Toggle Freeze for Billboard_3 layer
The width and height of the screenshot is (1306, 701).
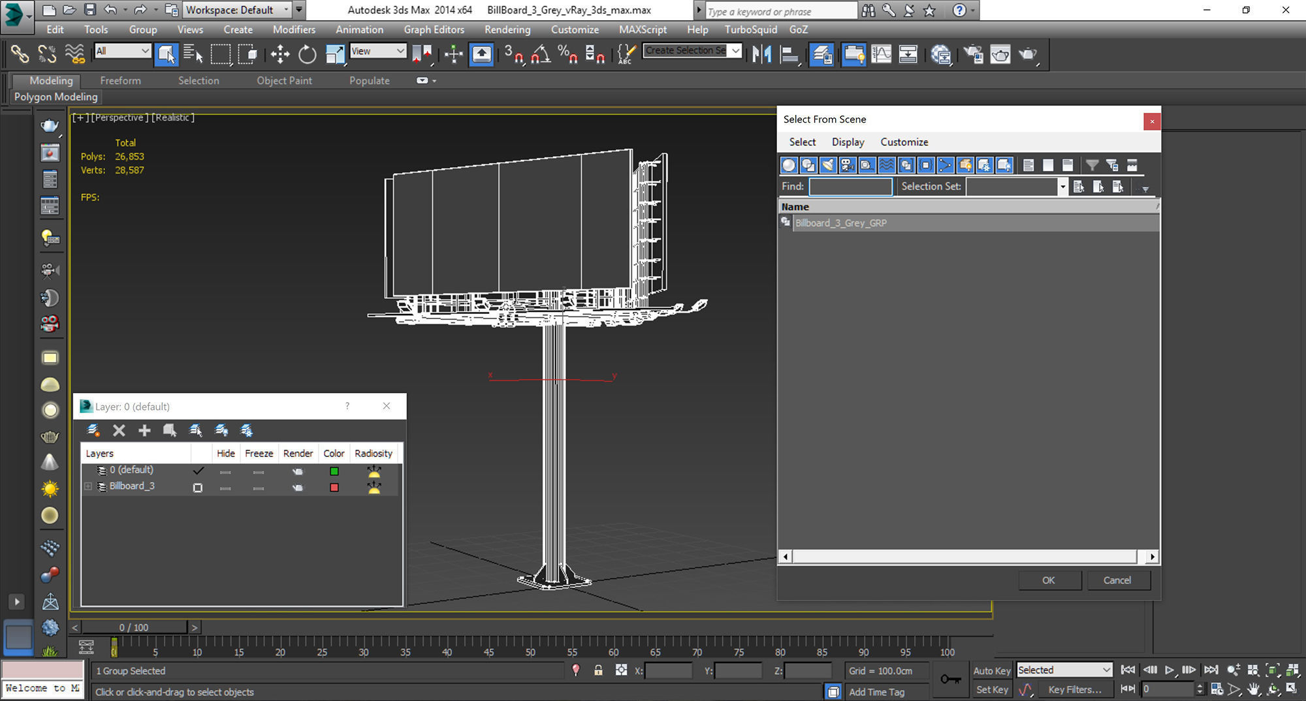tap(259, 488)
